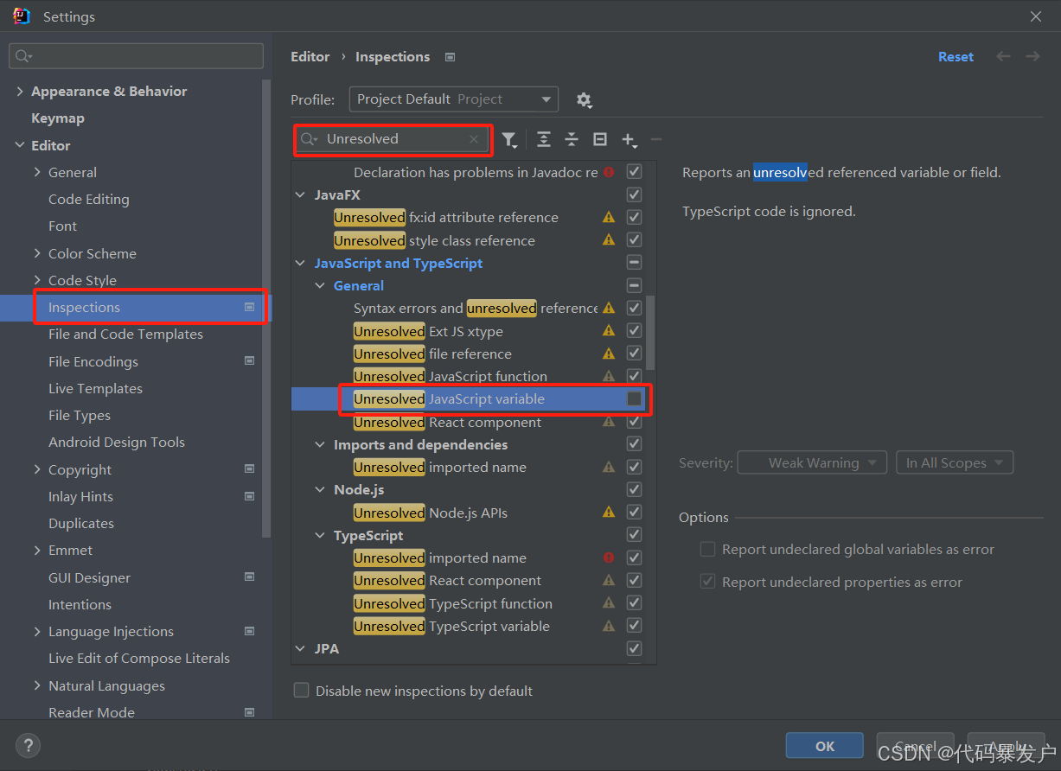The height and width of the screenshot is (771, 1061).
Task: Click the filter inspections funnel icon
Action: coord(509,140)
